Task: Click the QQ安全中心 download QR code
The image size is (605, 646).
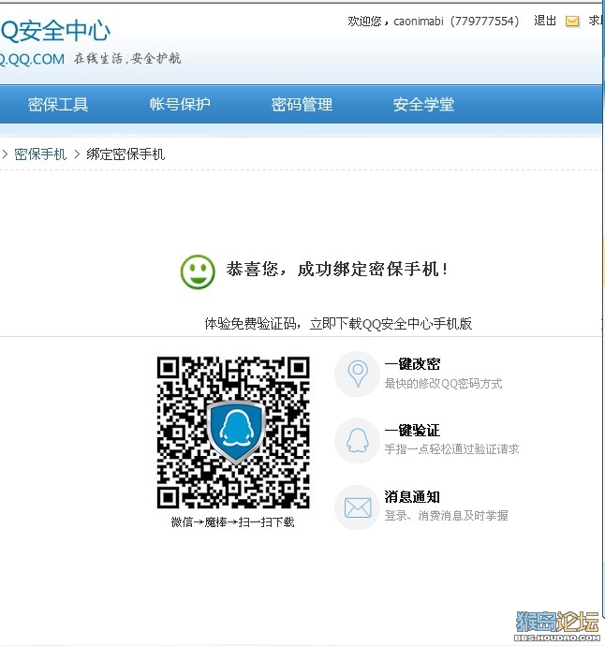Action: click(233, 433)
